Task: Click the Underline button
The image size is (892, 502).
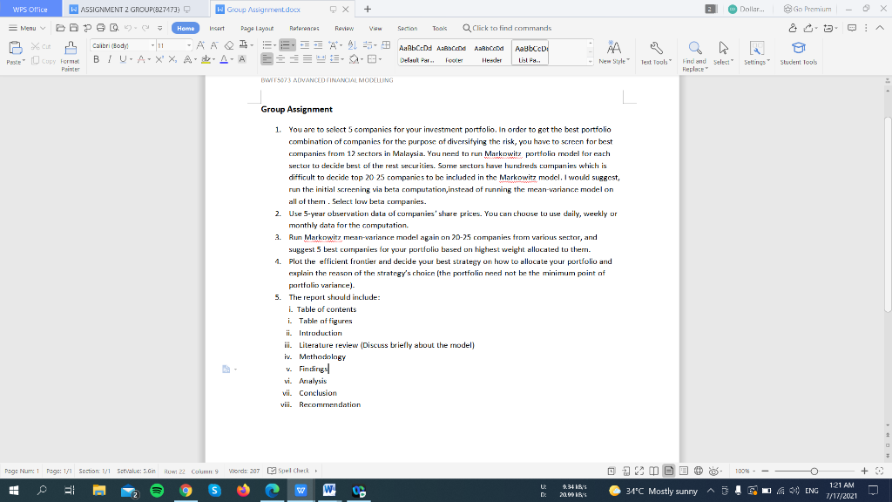Action: (x=123, y=59)
